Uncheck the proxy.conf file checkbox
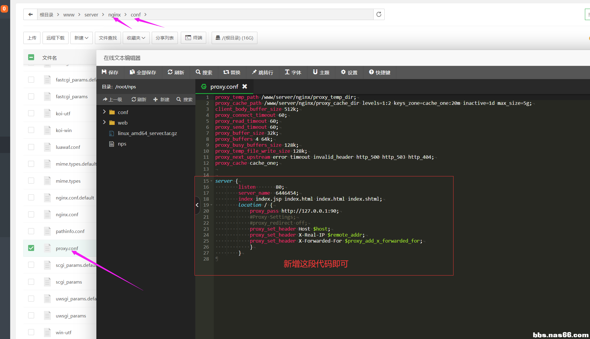 coord(31,248)
